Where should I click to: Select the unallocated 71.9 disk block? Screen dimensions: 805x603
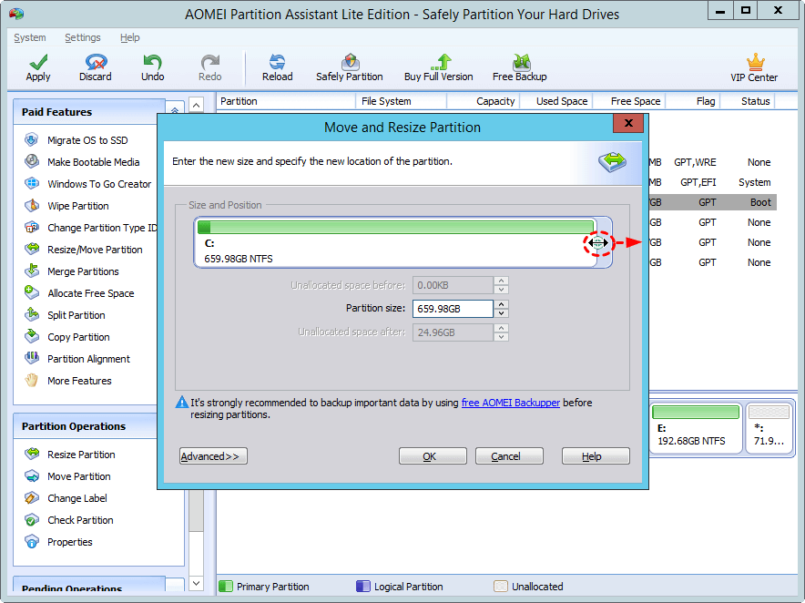769,427
